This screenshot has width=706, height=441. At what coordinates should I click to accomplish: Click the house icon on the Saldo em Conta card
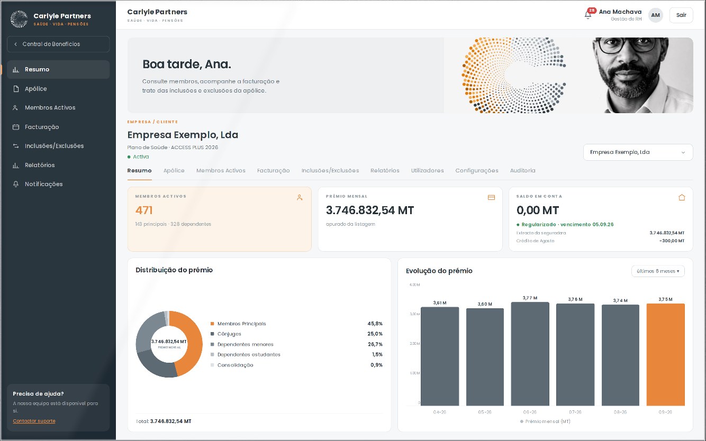(682, 197)
